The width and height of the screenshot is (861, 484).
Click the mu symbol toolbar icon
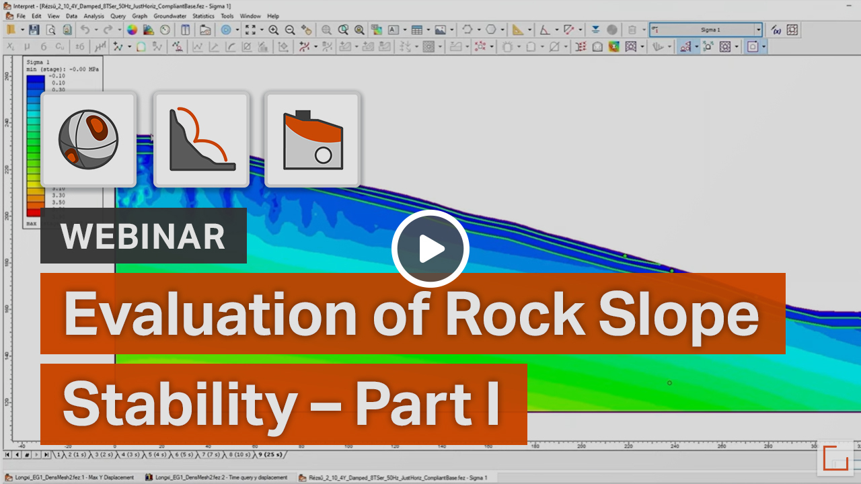[27, 47]
